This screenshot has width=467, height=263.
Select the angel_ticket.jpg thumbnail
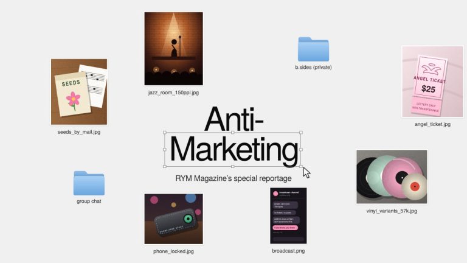tap(432, 82)
